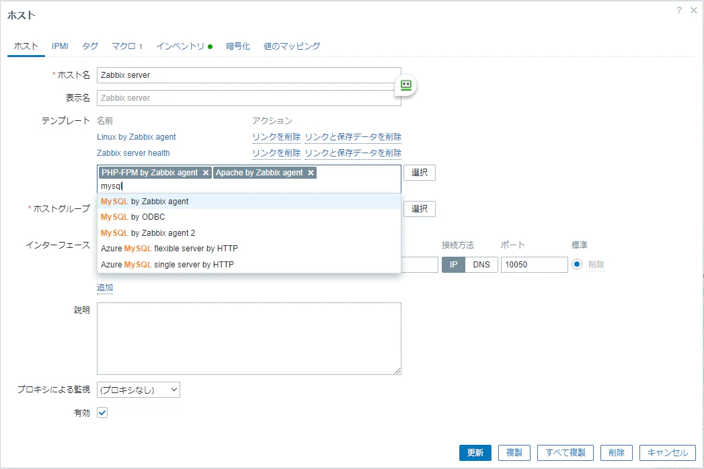Screen dimensions: 704x469
Task: Select the 標準 interface radio button
Action: tap(577, 264)
